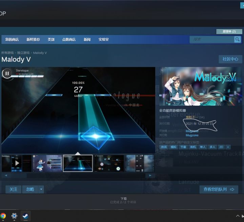Screen dimensions: 244x222
Task: Open 独立游戏 breadcrumb link
Action: tap(23, 53)
